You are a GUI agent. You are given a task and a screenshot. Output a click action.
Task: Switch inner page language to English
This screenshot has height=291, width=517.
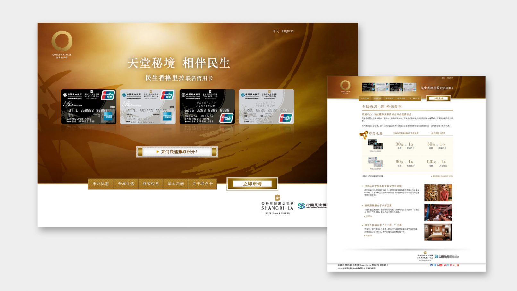point(450,78)
